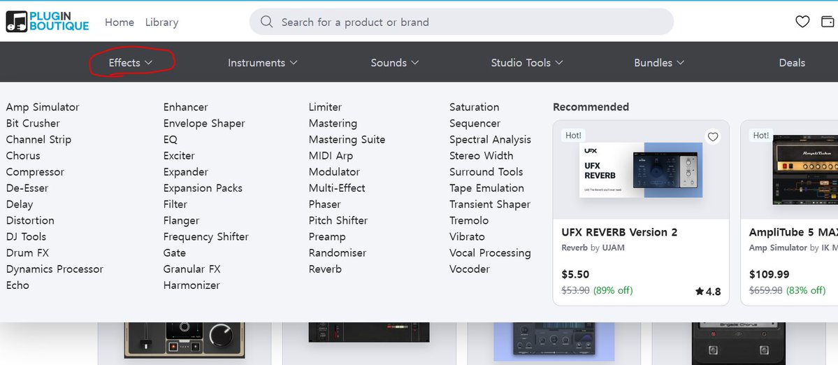Pick Expansion Packs from the list
Viewport: 838px width, 365px height.
point(203,188)
